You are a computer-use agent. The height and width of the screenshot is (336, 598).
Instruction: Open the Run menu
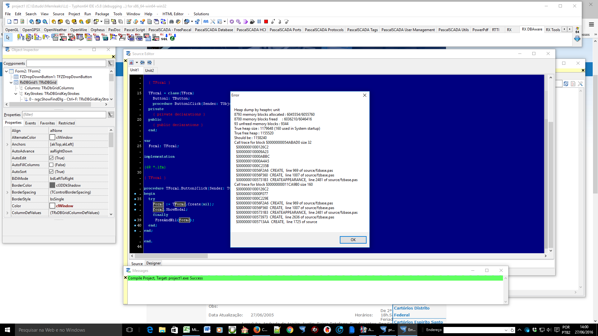[x=88, y=14]
